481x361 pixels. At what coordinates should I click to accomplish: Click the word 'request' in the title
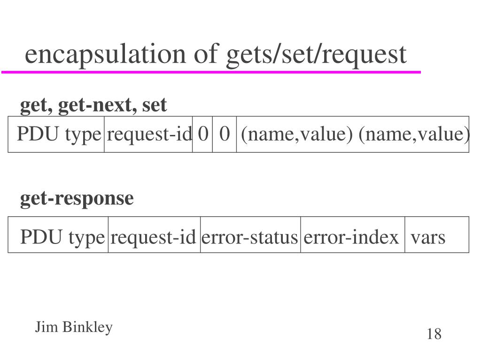pos(365,56)
